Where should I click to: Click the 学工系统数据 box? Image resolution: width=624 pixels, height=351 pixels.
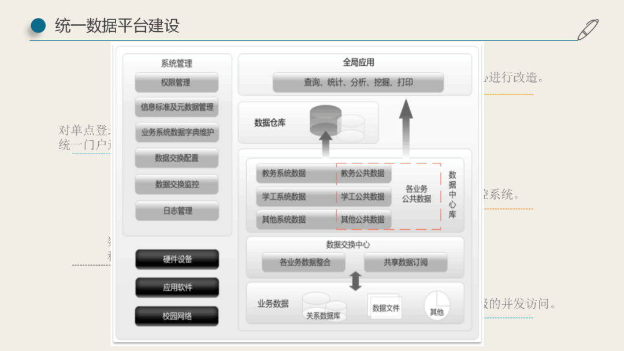coord(296,196)
